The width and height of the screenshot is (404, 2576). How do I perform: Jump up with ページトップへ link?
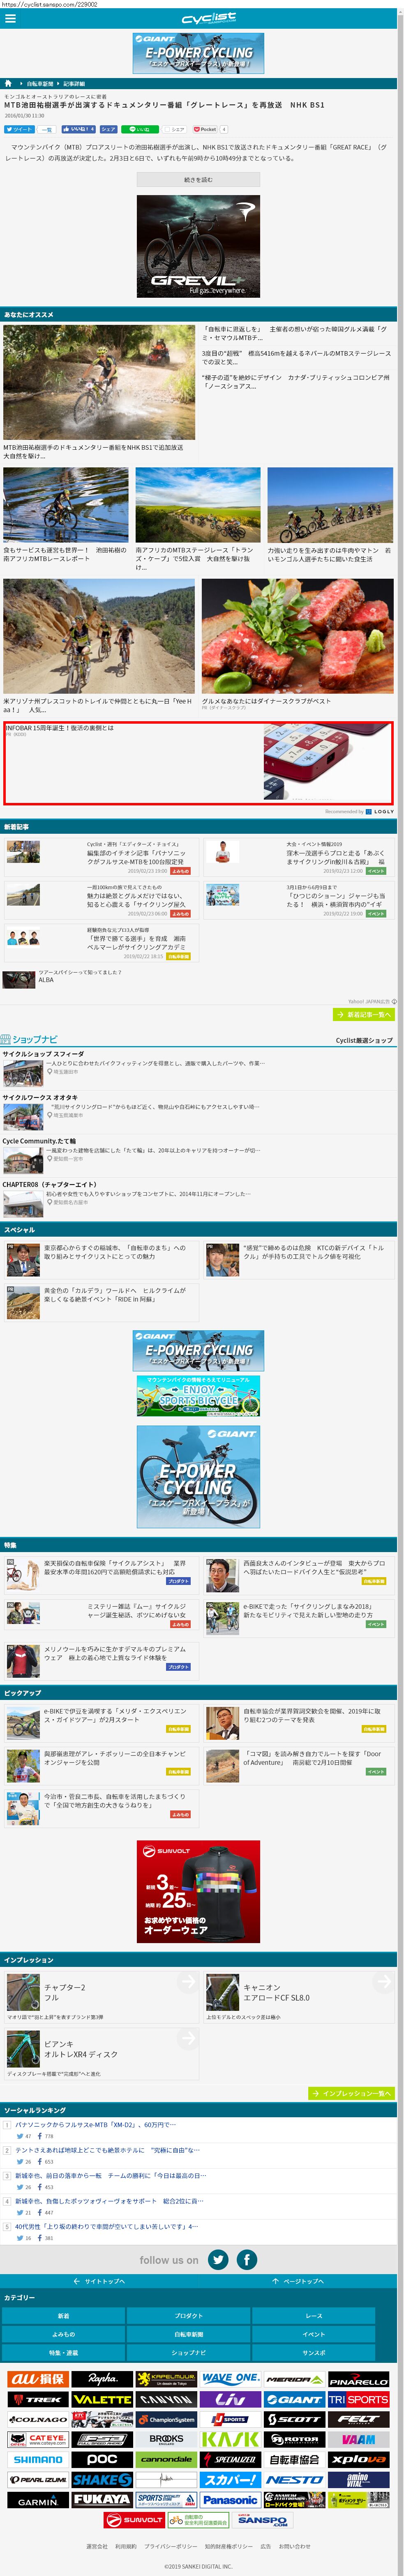297,2281
